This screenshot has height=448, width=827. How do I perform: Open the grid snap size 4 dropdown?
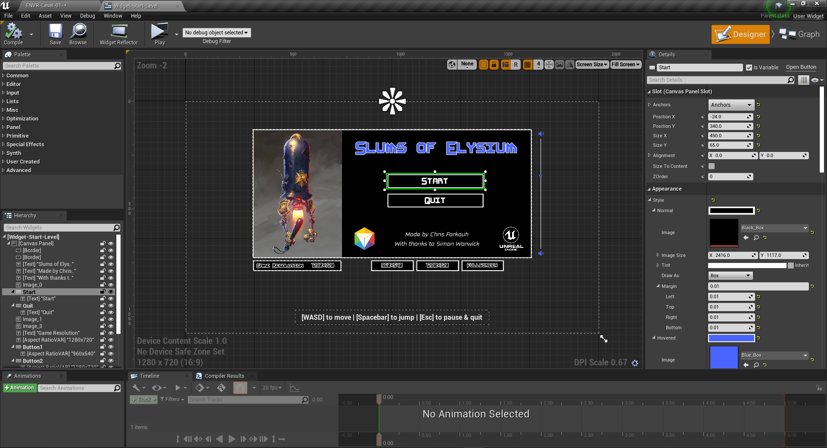point(538,65)
